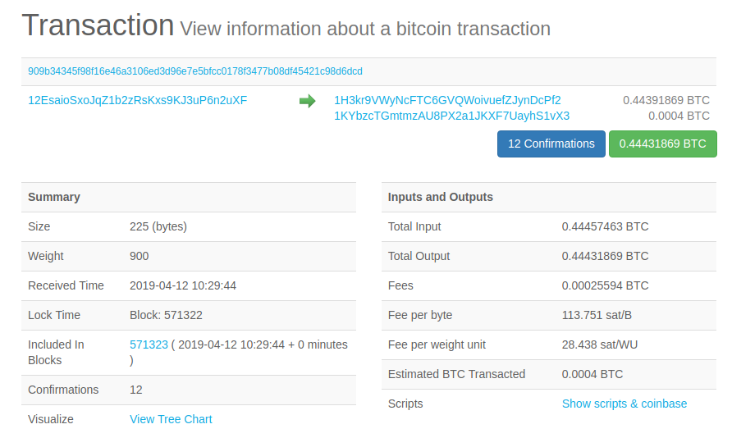Image resolution: width=732 pixels, height=438 pixels.
Task: Click the Estimated BTC Transacted label
Action: 456,374
